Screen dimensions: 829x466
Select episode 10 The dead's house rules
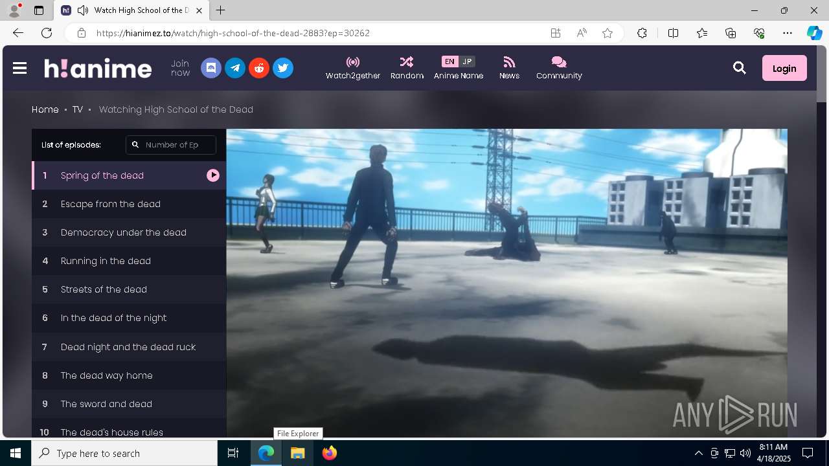(129, 428)
